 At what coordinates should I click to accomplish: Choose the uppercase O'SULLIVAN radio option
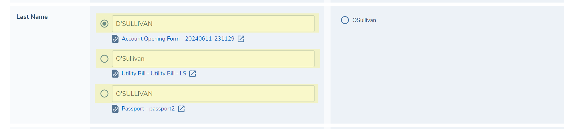104,94
